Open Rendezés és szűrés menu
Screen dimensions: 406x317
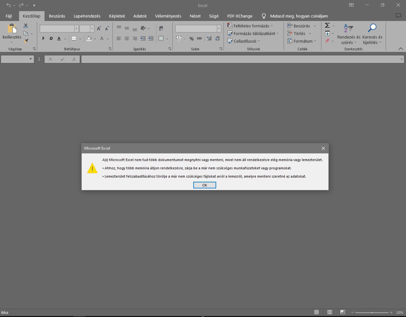(x=349, y=34)
